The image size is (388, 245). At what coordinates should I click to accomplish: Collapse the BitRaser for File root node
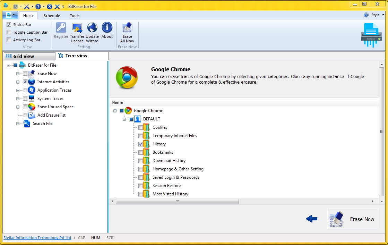pos(8,65)
